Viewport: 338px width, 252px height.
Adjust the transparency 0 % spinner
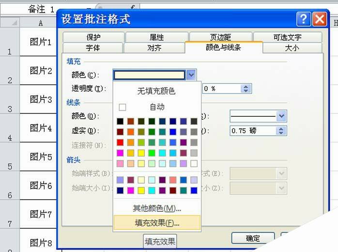(x=246, y=89)
